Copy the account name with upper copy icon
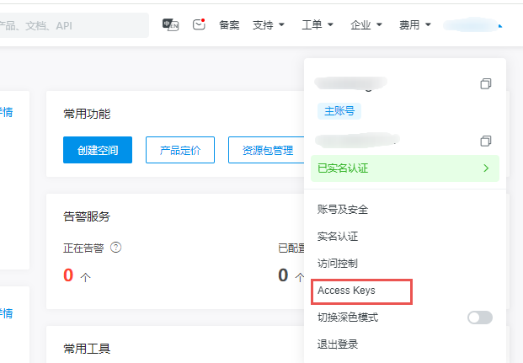The height and width of the screenshot is (363, 523). [x=485, y=84]
